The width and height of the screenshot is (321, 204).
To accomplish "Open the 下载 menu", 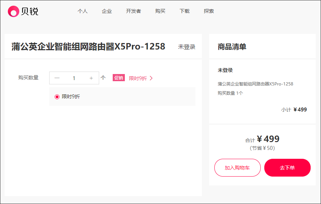I will (184, 11).
